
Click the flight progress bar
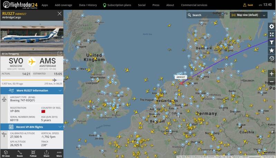pyautogui.click(x=32, y=80)
